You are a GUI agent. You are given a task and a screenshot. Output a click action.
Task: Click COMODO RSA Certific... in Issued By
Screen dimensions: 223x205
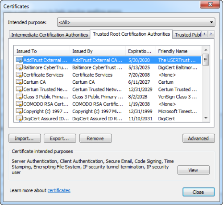click(x=98, y=104)
